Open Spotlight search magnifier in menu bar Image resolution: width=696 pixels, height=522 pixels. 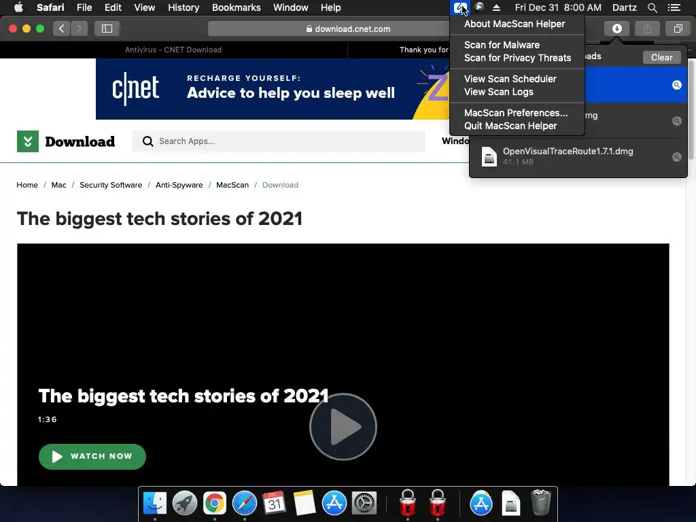652,7
